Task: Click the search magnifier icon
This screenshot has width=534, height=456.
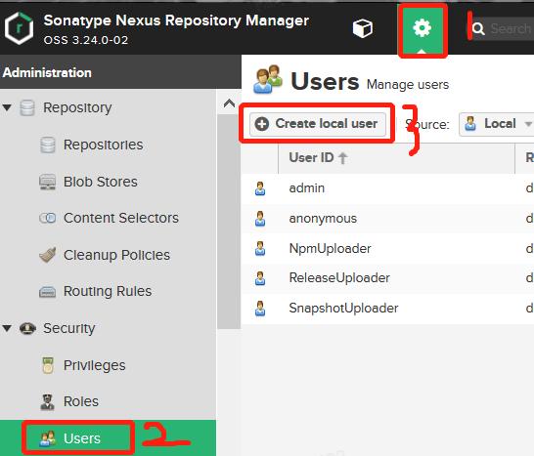Action: pyautogui.click(x=478, y=29)
